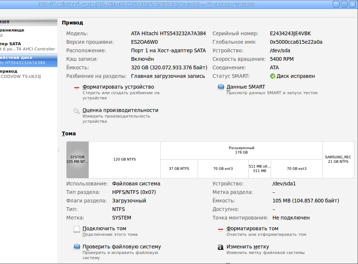Click the red Format Device icon
This screenshot has width=358, height=264.
point(77,88)
